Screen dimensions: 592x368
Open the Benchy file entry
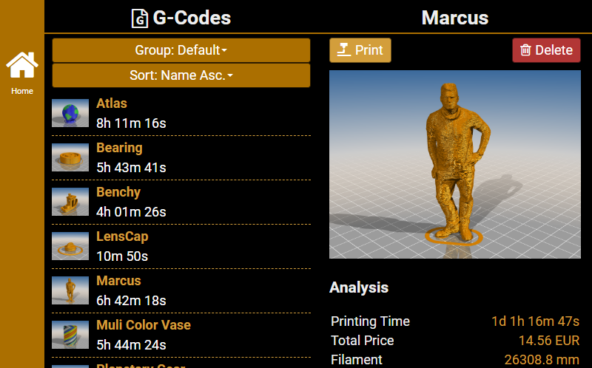118,192
